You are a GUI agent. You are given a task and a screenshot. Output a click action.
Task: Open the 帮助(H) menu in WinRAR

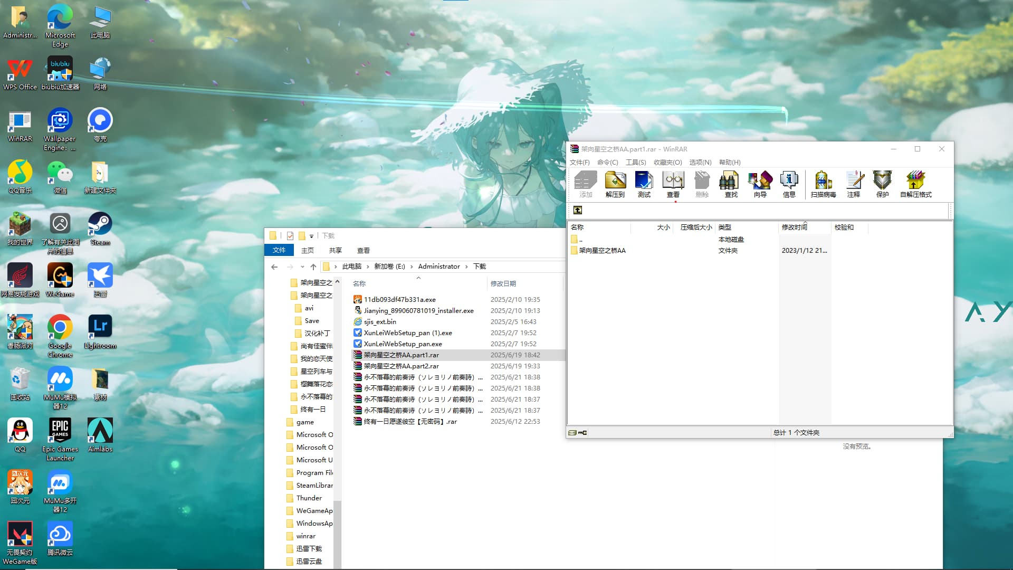click(x=730, y=162)
